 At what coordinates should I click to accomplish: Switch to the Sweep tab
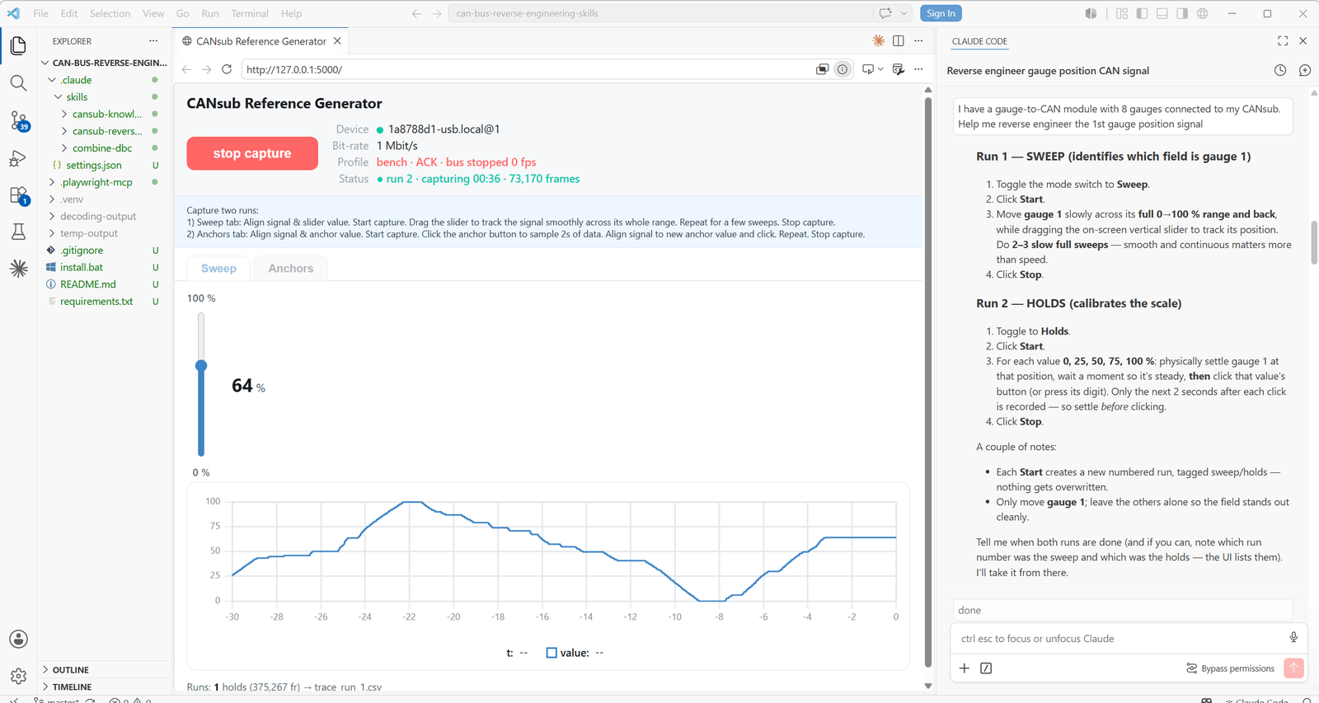click(218, 269)
